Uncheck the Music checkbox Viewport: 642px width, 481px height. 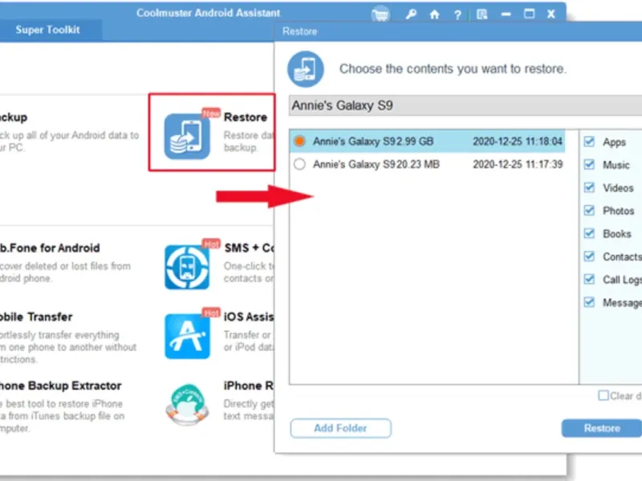[x=589, y=164]
